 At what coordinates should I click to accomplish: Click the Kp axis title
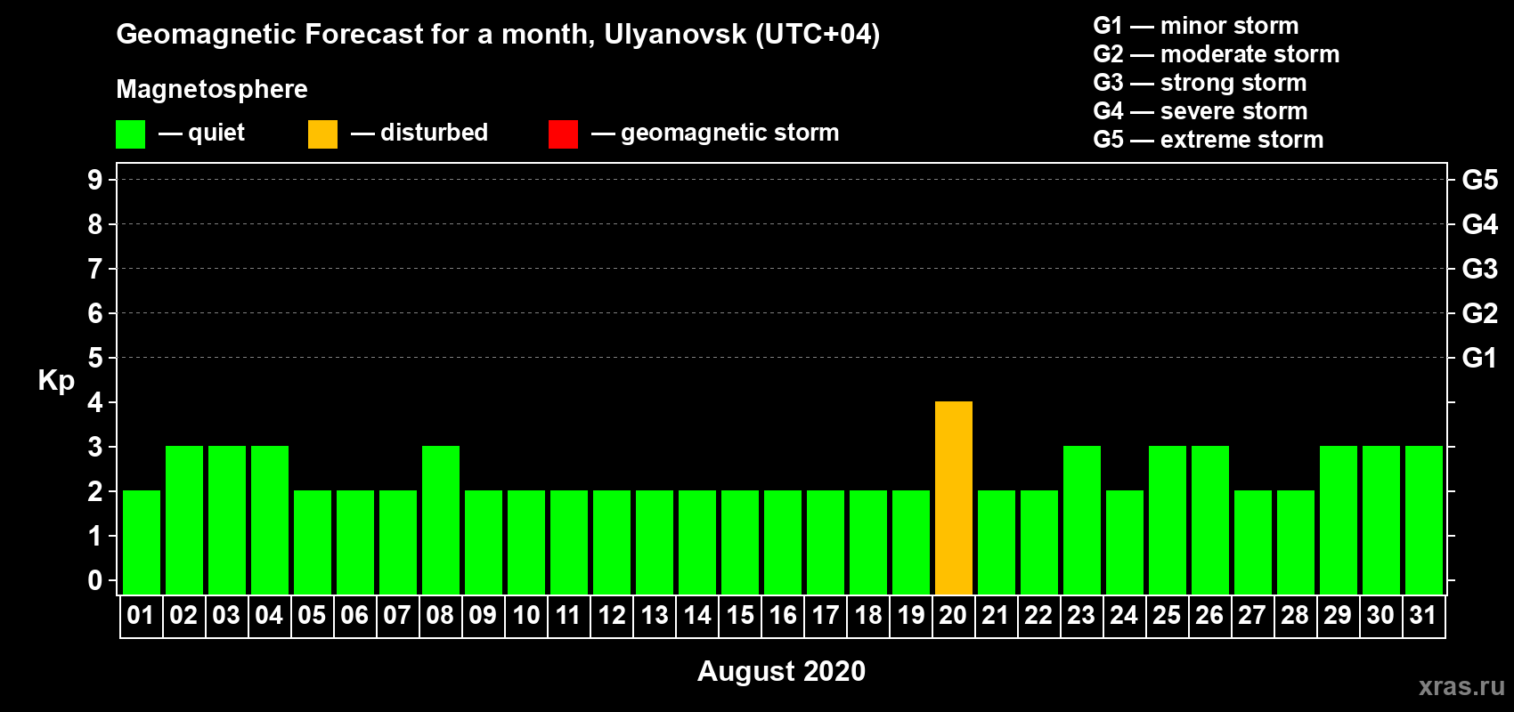coord(56,381)
